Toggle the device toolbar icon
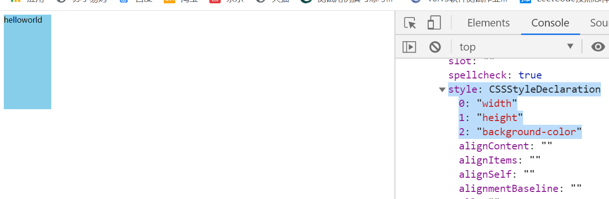 pyautogui.click(x=434, y=23)
